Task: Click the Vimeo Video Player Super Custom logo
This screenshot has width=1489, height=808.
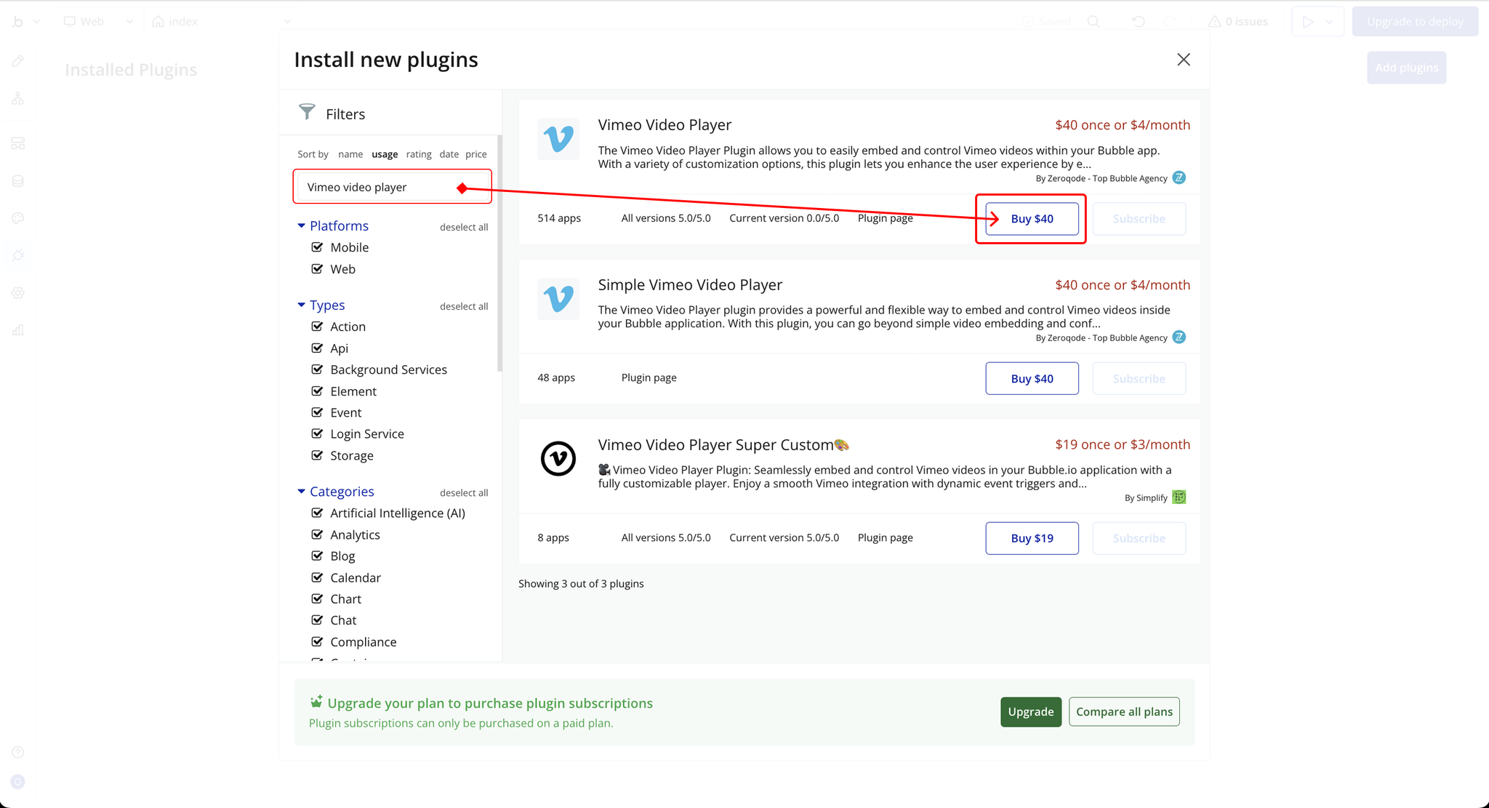Action: click(558, 459)
